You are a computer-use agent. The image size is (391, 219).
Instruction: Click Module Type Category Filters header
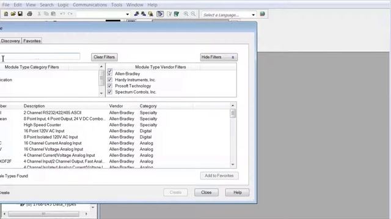point(32,67)
